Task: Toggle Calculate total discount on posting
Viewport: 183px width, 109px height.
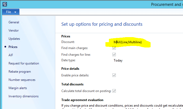Action: 114,91
